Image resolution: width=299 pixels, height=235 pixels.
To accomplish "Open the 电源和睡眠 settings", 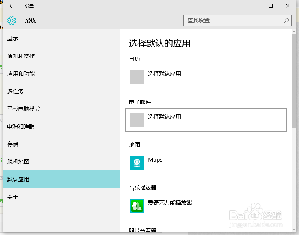I will (22, 126).
